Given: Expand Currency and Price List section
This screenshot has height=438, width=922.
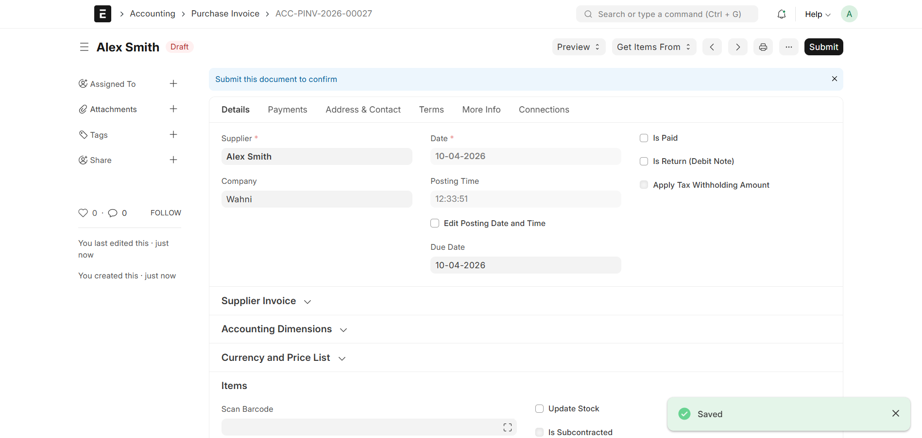Looking at the screenshot, I should pyautogui.click(x=283, y=358).
